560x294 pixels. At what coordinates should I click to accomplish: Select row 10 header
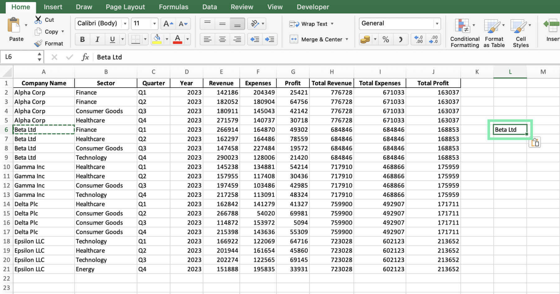(7, 167)
